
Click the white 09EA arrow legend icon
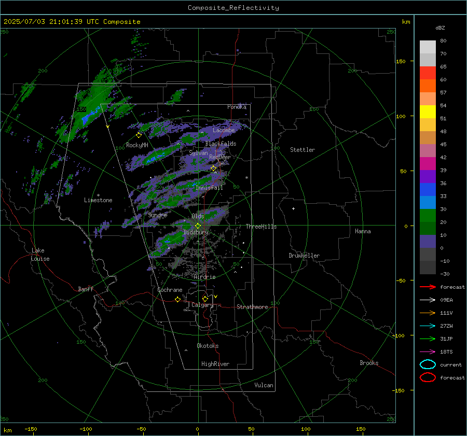(x=428, y=300)
